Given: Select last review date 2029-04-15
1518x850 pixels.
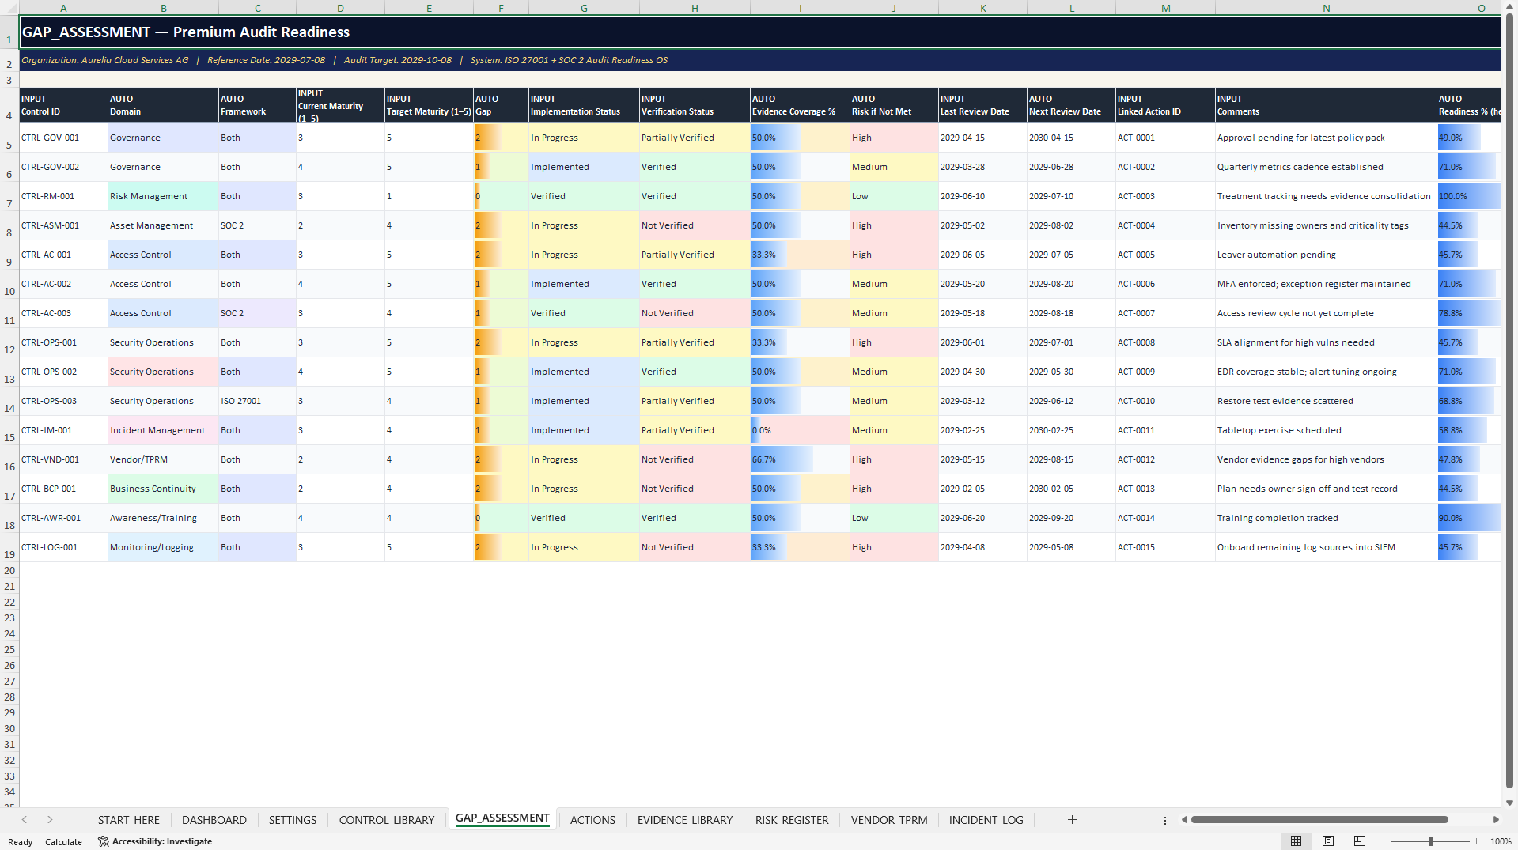Looking at the screenshot, I should pyautogui.click(x=982, y=138).
